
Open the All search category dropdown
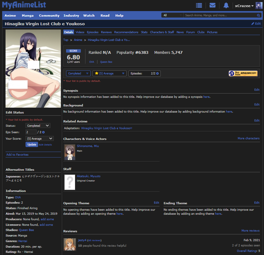[x=172, y=15]
